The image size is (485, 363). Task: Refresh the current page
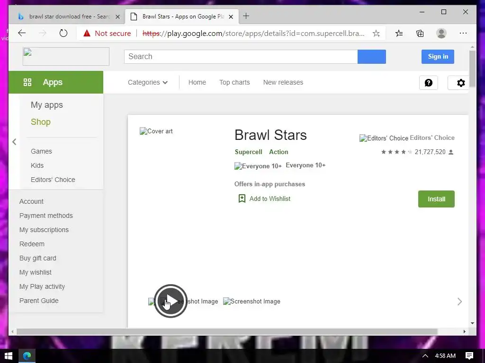[x=63, y=33]
